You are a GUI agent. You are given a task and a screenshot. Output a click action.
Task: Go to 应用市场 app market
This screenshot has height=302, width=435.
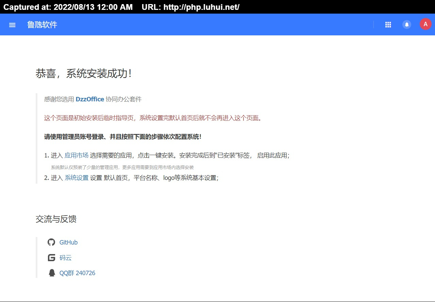click(76, 155)
